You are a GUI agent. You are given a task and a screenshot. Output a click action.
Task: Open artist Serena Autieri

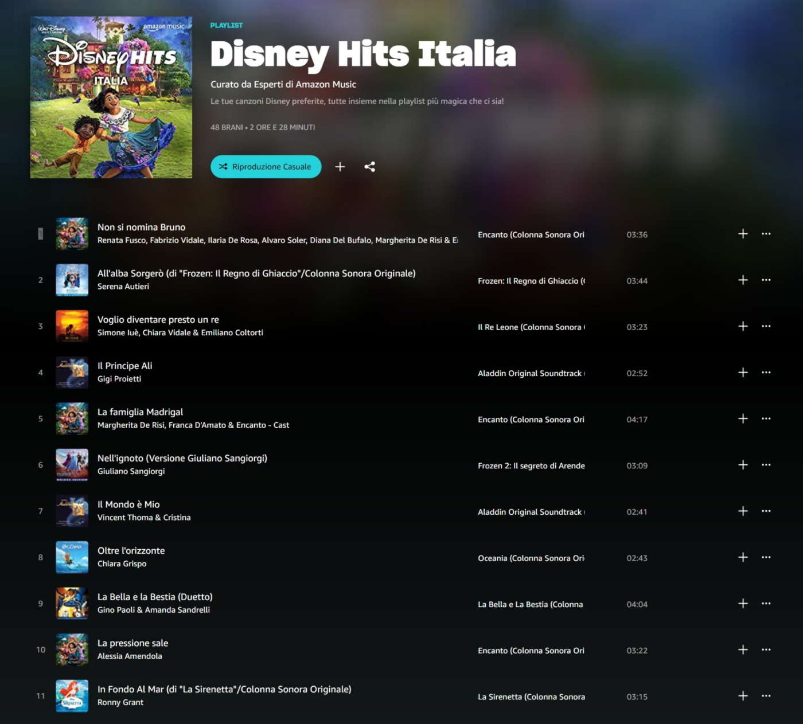click(x=123, y=287)
